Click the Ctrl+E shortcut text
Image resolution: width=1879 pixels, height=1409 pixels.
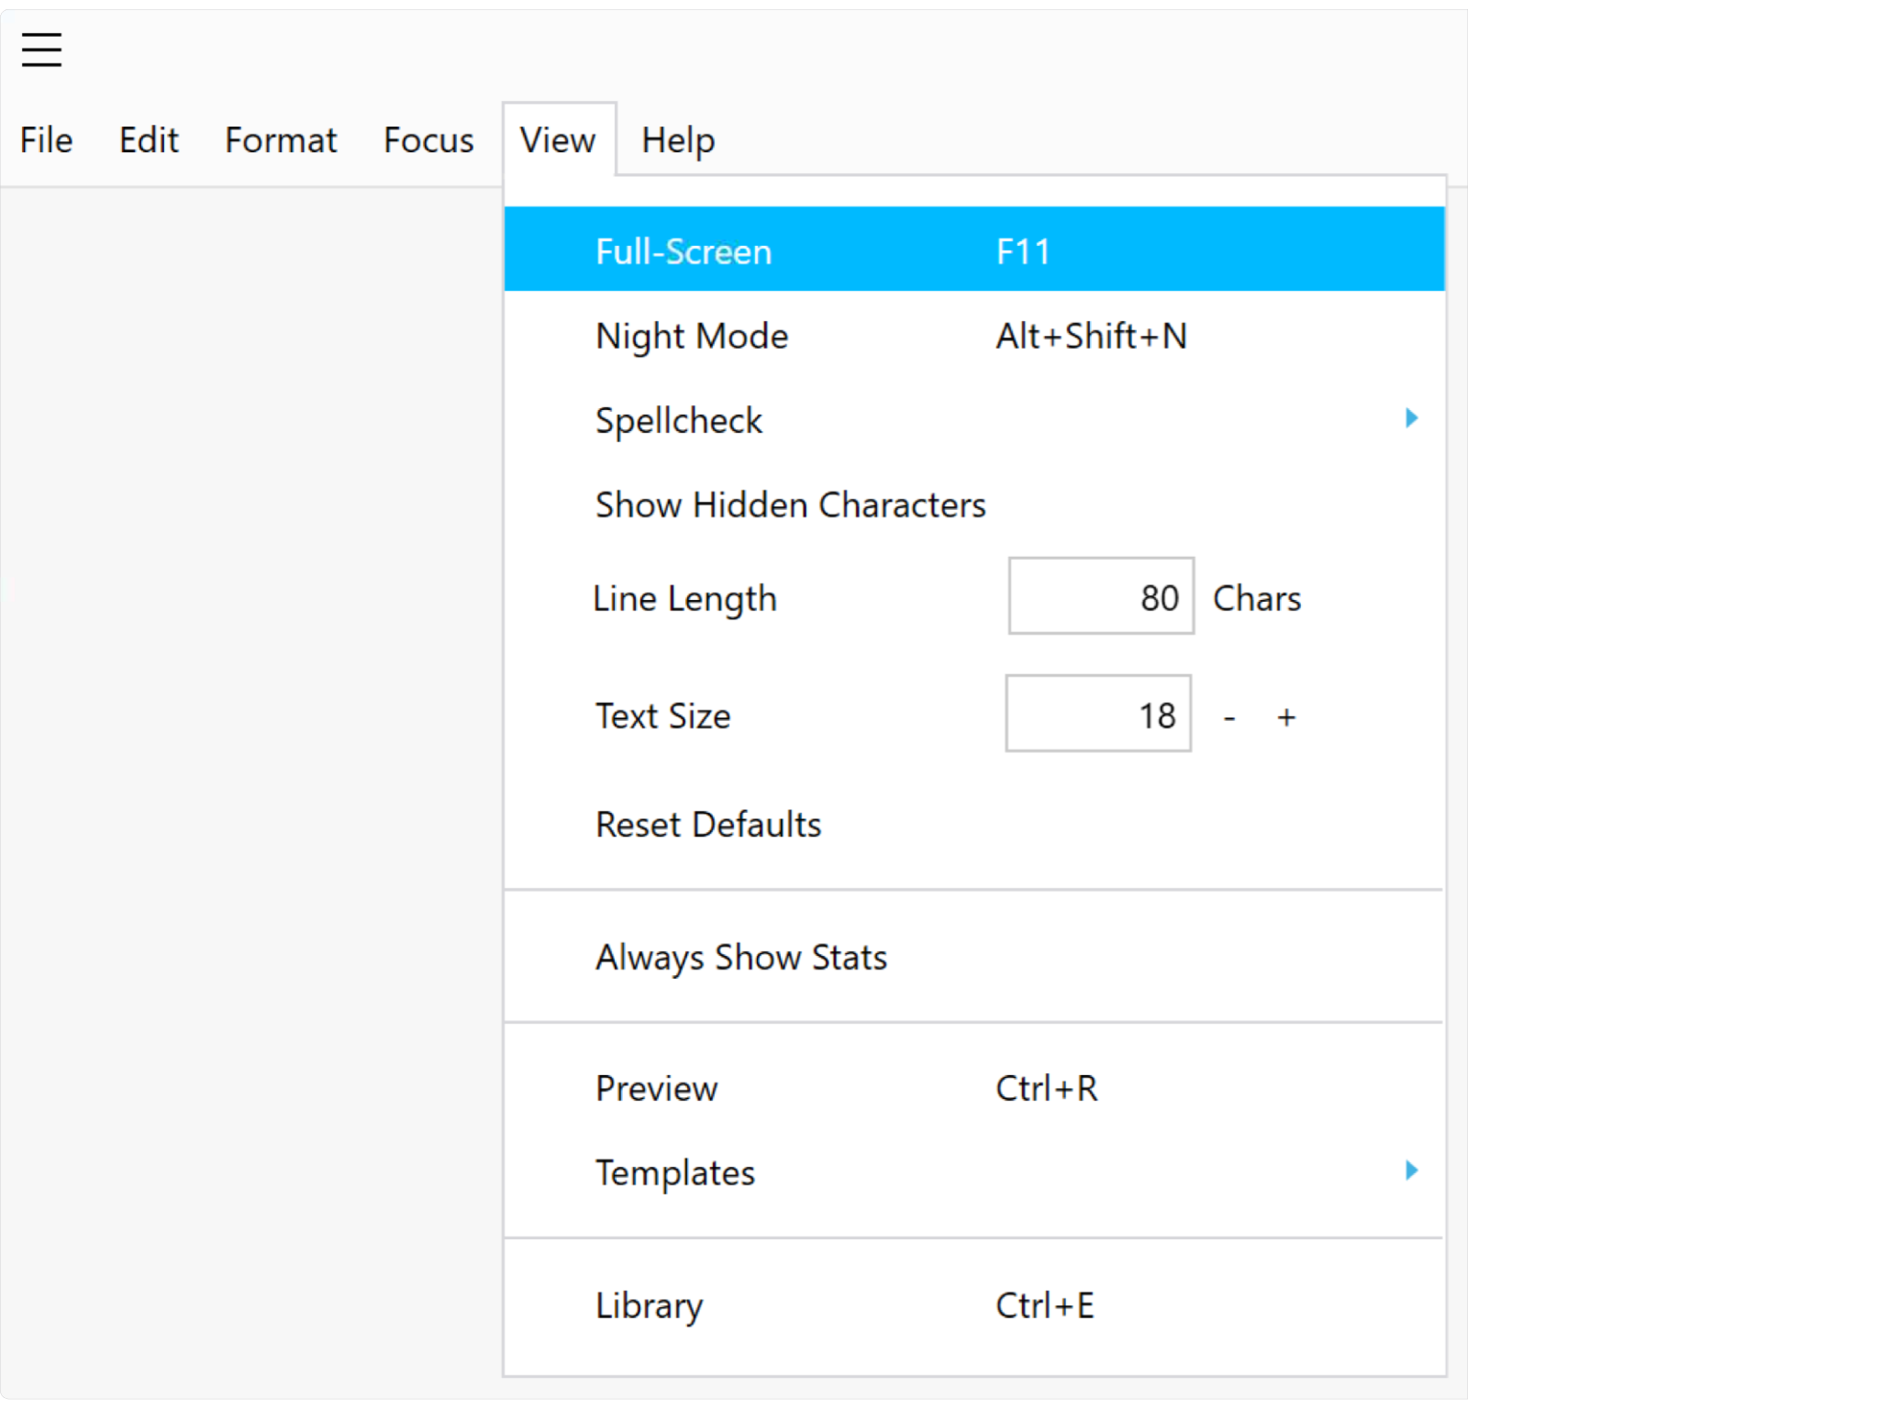pyautogui.click(x=1045, y=1305)
